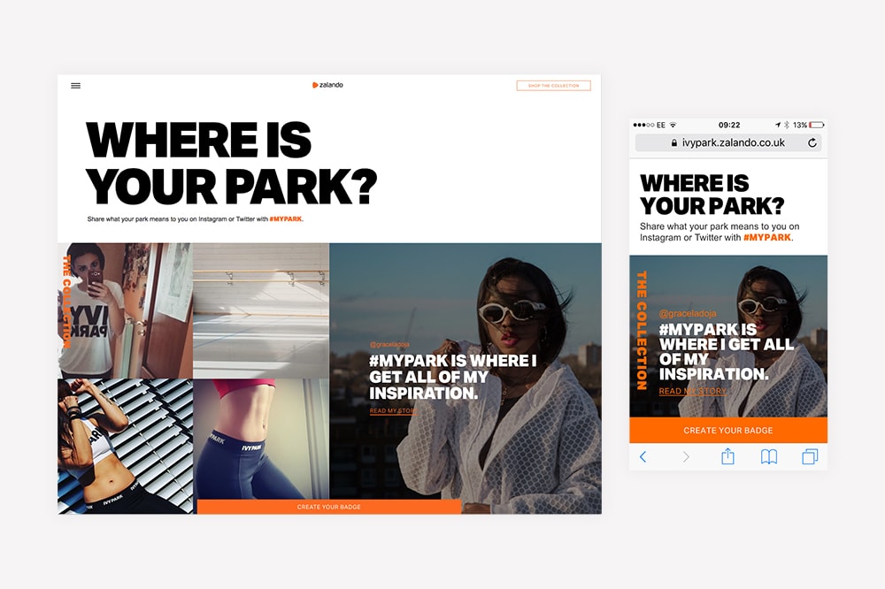Click the #MYPARK inspiration quote on desktop
Screen dimensions: 885x589
(x=452, y=377)
